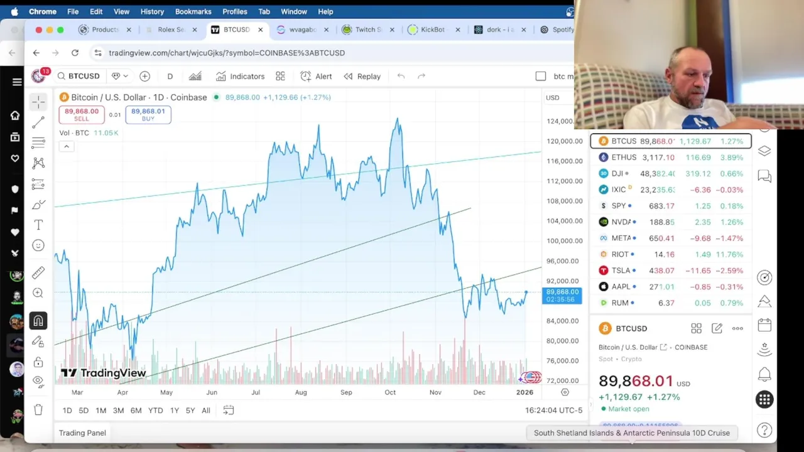Image resolution: width=804 pixels, height=452 pixels.
Task: Open the Fibonacci retracement tools
Action: (38, 143)
